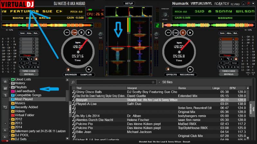Select Rel. timecode mode on the right deck

[235, 33]
